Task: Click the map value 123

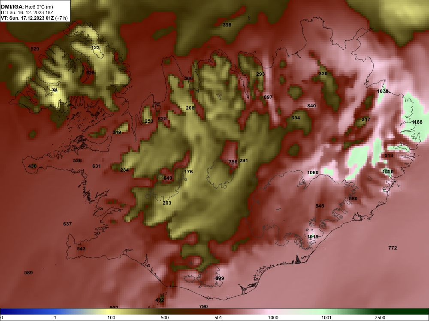Action: coord(96,48)
